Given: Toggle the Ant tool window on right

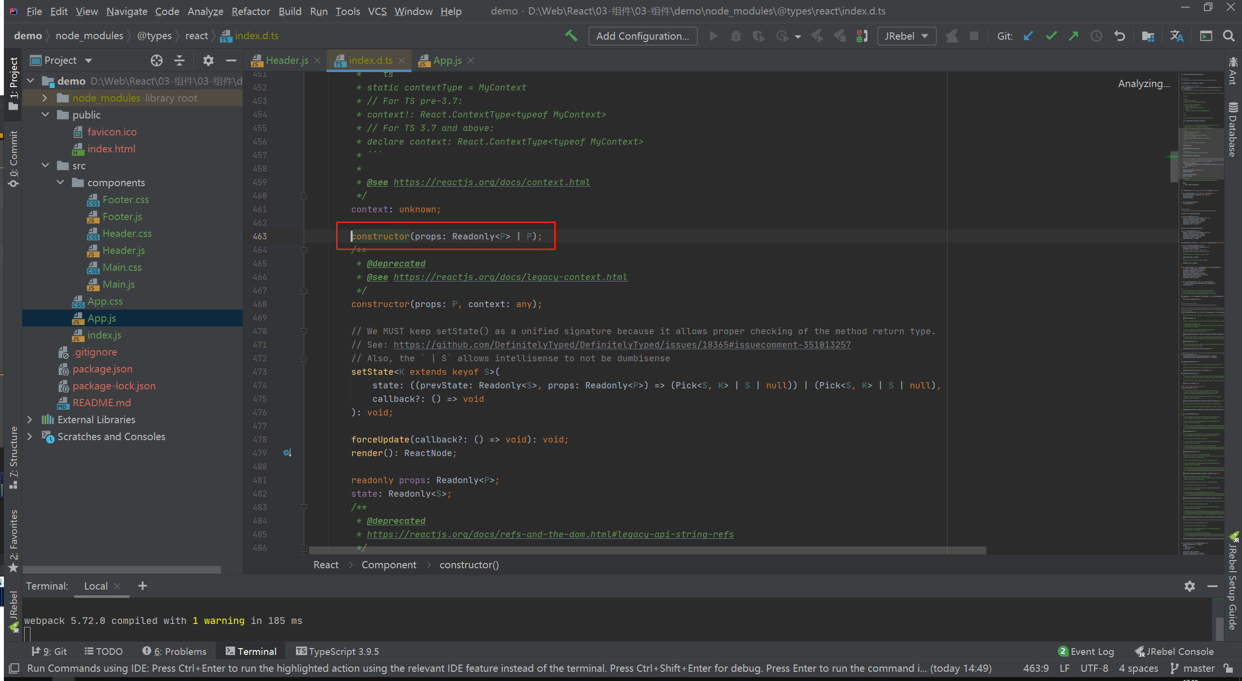Looking at the screenshot, I should click(x=1233, y=71).
